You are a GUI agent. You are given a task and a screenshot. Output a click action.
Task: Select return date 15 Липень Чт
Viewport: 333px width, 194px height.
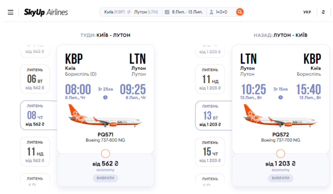[x=210, y=151]
